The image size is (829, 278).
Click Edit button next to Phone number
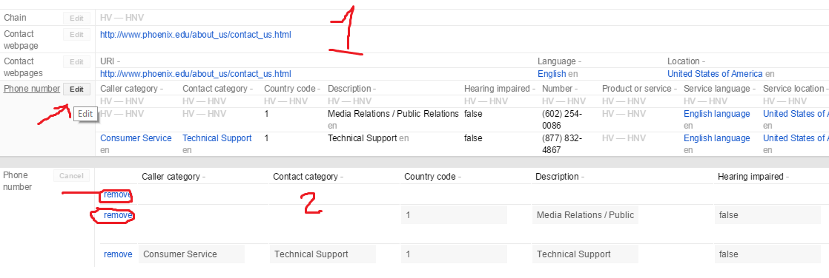pyautogui.click(x=76, y=89)
